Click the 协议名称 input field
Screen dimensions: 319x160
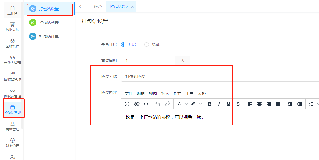(220, 77)
